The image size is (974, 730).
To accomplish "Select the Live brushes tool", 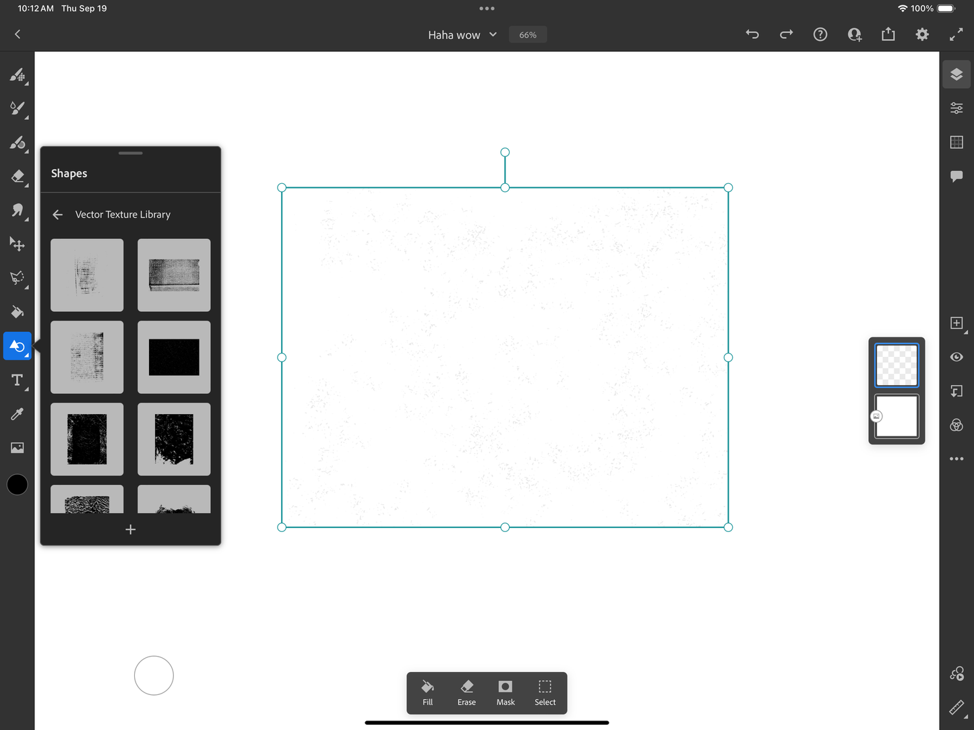I will tap(18, 108).
